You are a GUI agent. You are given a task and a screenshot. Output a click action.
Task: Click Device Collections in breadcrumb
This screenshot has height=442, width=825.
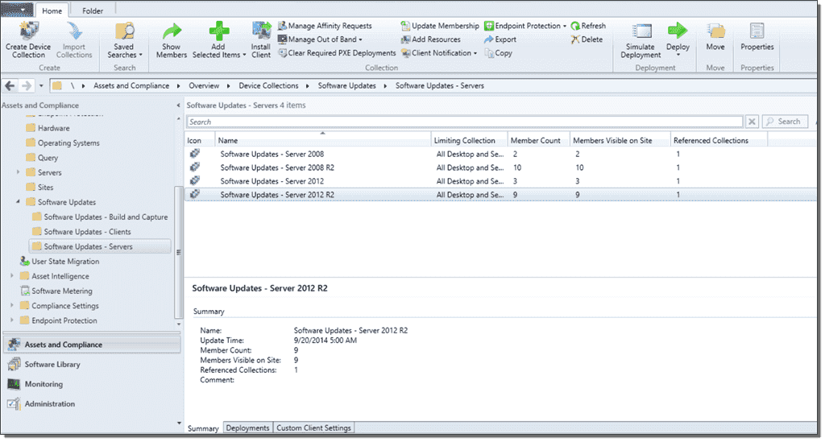268,85
